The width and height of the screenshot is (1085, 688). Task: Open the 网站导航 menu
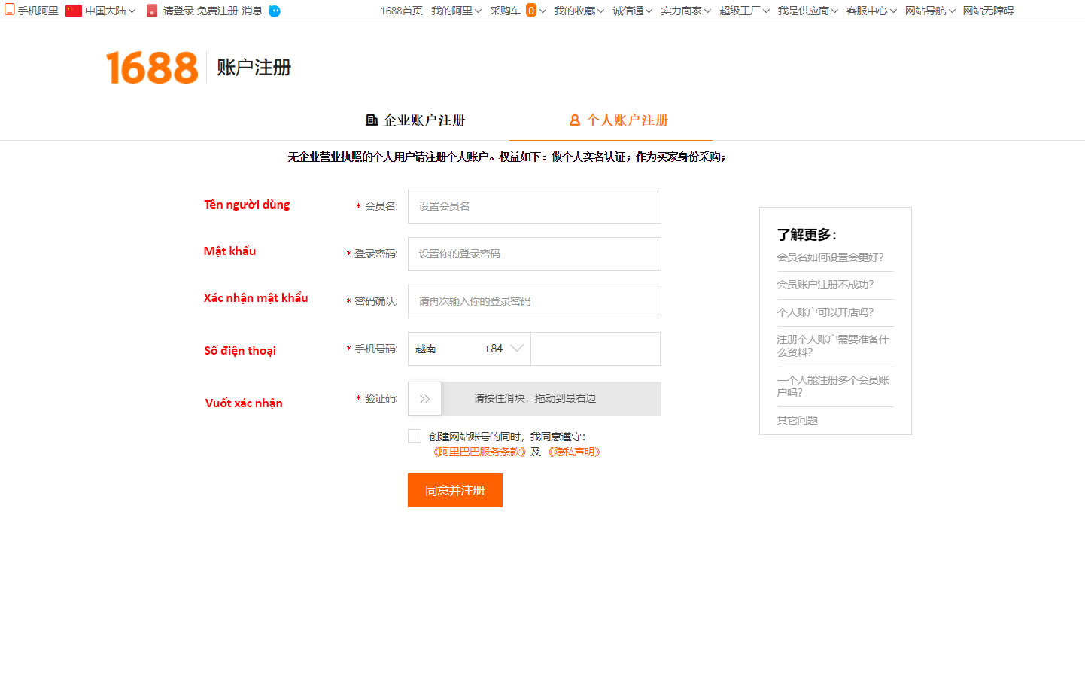[x=930, y=11]
